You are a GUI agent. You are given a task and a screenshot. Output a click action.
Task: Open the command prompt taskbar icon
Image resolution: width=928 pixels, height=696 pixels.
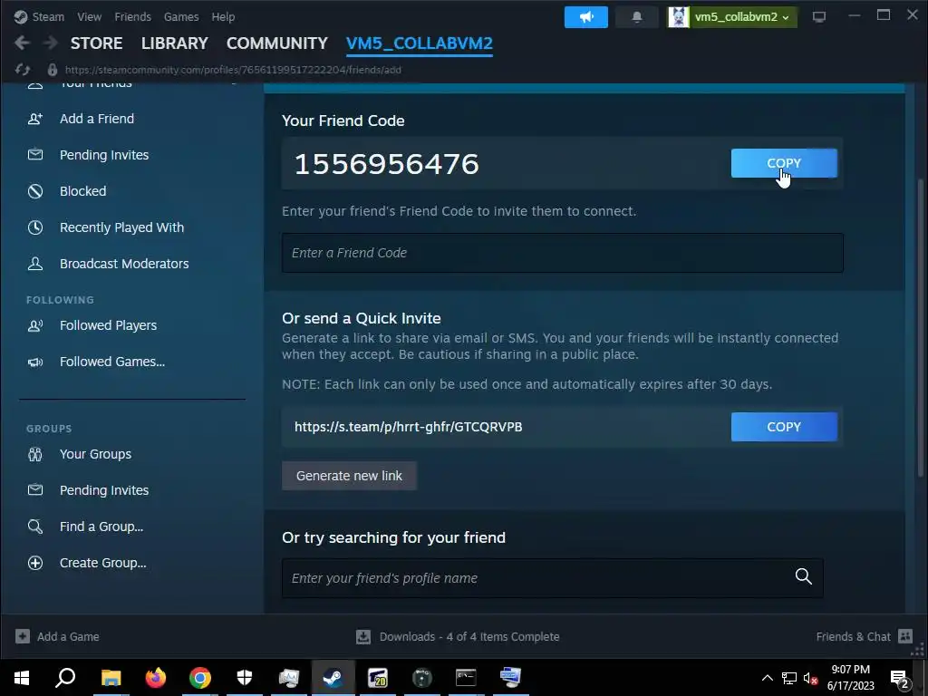(x=466, y=678)
